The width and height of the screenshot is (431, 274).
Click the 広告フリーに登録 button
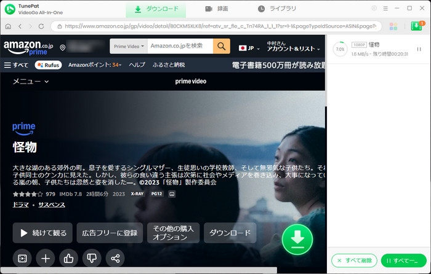[x=110, y=233]
